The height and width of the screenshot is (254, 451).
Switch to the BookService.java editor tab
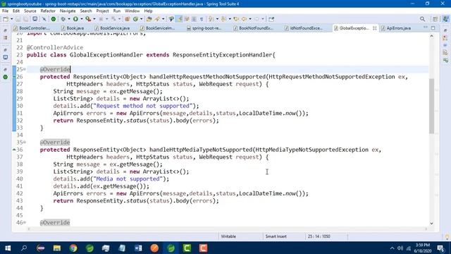[x=112, y=28]
